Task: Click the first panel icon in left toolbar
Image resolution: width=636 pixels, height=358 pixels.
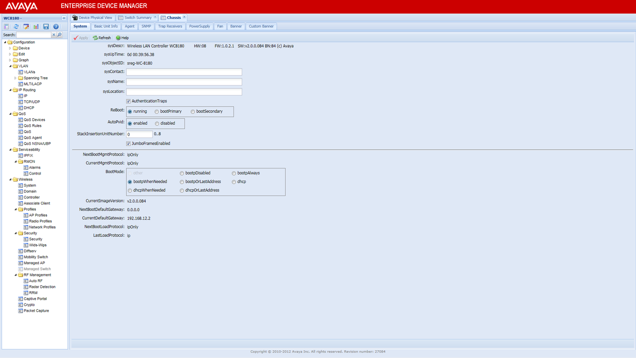Action: click(6, 26)
